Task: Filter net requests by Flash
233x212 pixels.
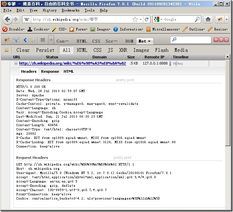Action: tap(162, 50)
